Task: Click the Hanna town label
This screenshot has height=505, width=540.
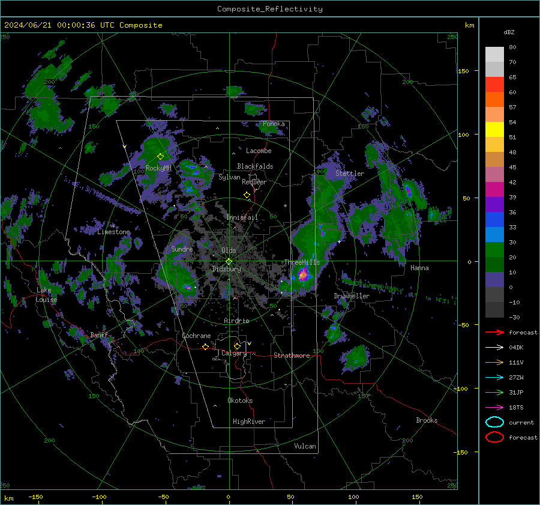Action: 419,268
